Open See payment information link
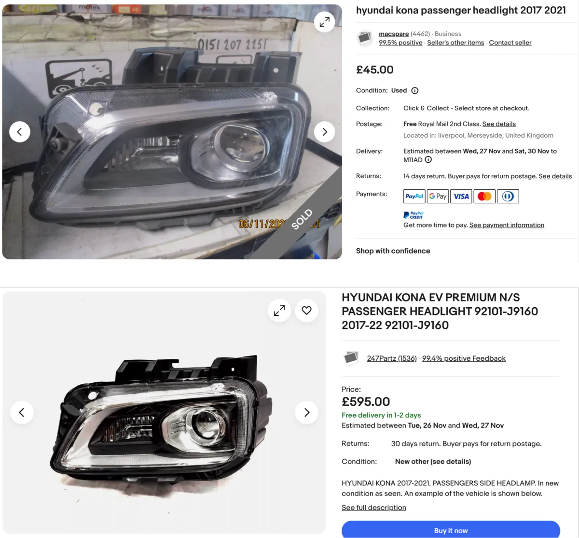Viewport: 579px width, 538px height. point(507,225)
